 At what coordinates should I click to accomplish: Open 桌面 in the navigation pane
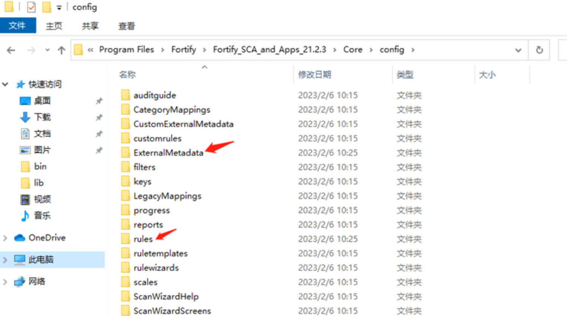pos(42,101)
